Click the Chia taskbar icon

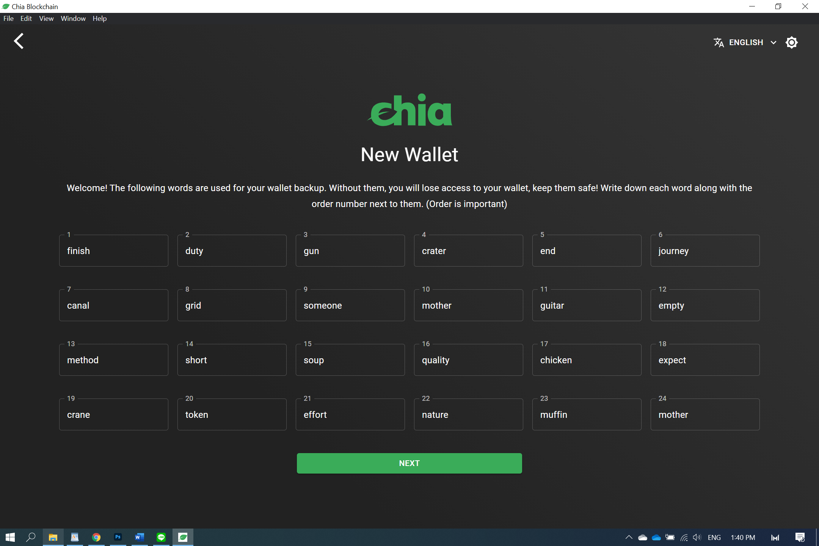[x=183, y=537]
